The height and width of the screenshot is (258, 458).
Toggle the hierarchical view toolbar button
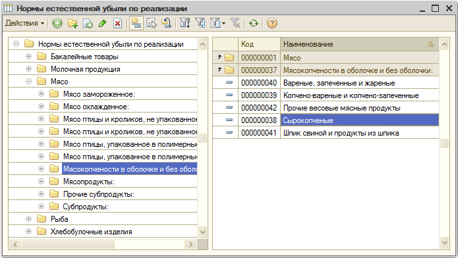click(x=136, y=23)
